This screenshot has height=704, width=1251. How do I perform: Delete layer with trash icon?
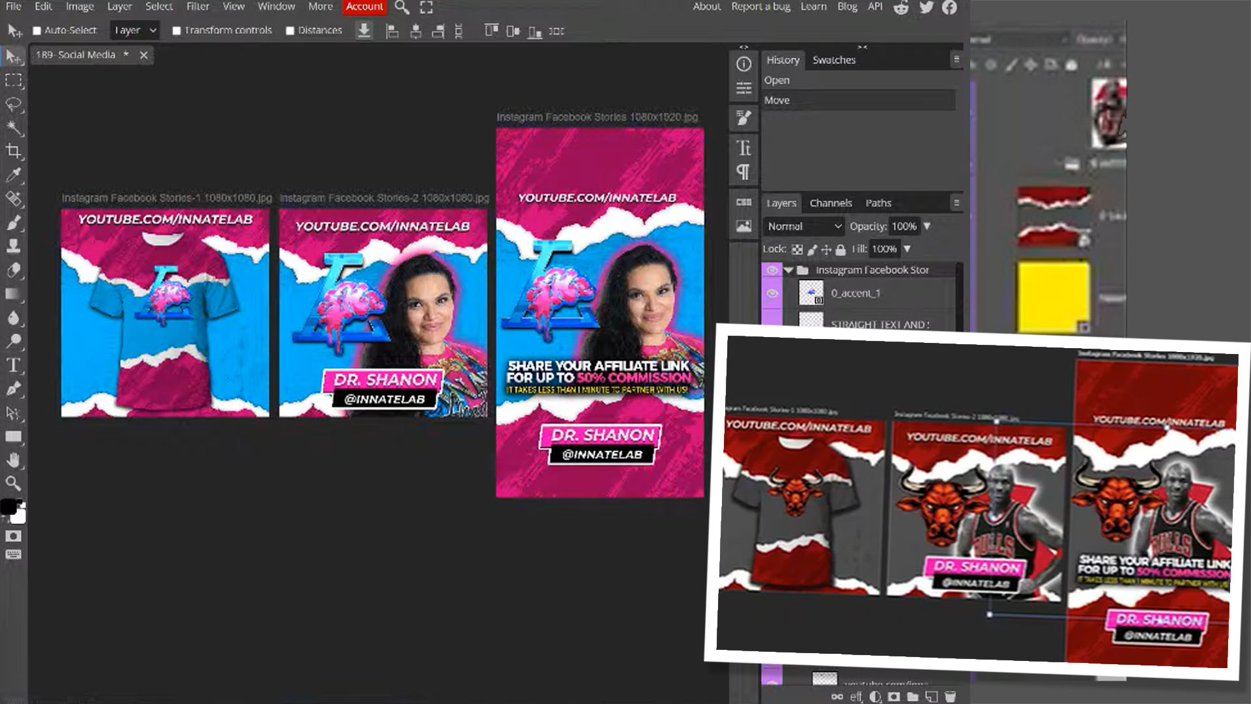[x=951, y=696]
